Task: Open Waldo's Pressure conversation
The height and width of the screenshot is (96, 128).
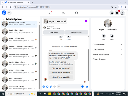Action: 19,48
